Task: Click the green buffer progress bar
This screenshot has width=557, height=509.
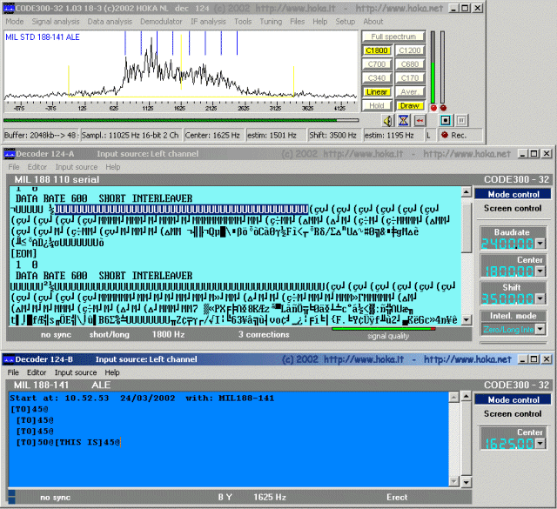Action: coord(181,120)
